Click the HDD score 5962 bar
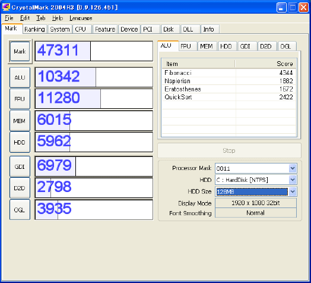 (94, 142)
